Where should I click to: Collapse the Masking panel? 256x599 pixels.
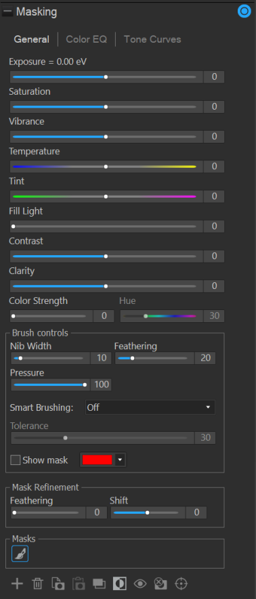click(x=7, y=12)
